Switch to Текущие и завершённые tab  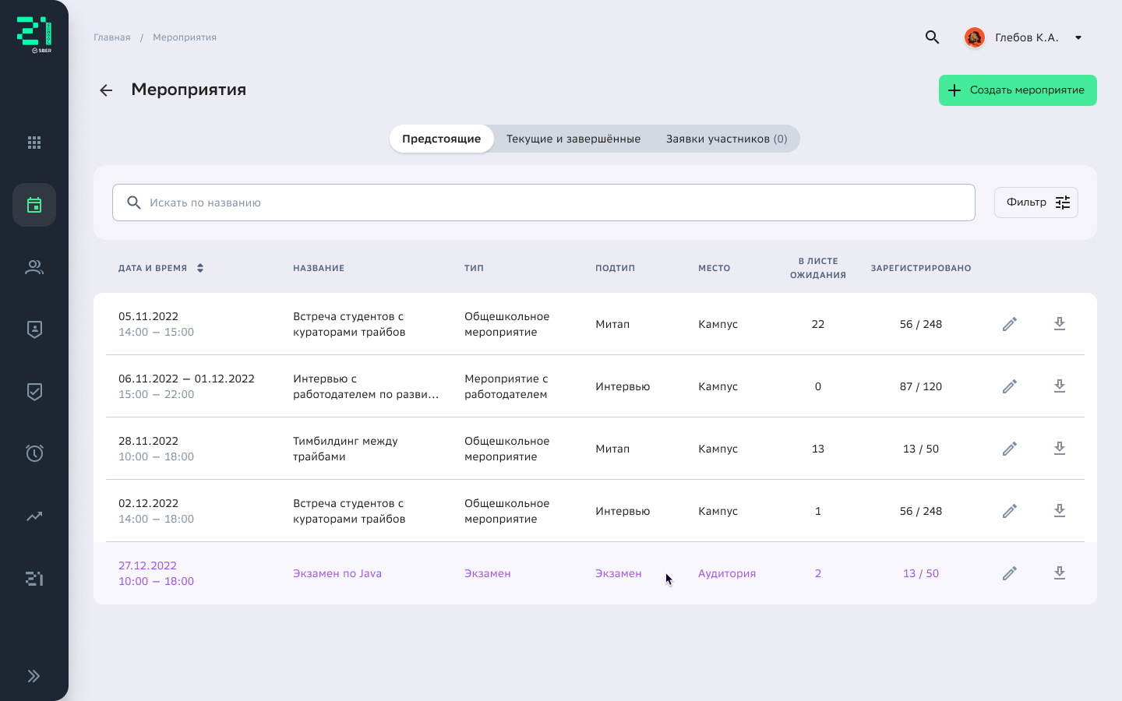(x=573, y=139)
